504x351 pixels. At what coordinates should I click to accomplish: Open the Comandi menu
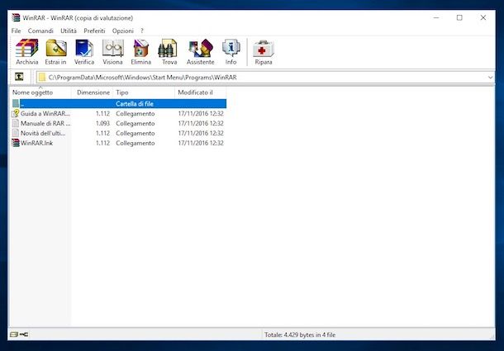point(40,31)
